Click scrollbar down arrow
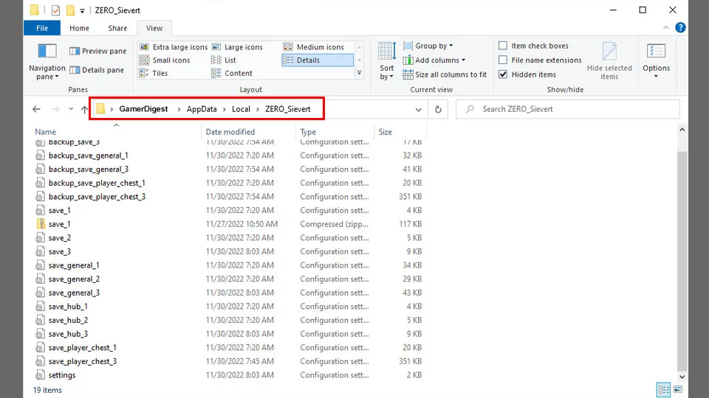Image resolution: width=709 pixels, height=398 pixels. (x=682, y=377)
